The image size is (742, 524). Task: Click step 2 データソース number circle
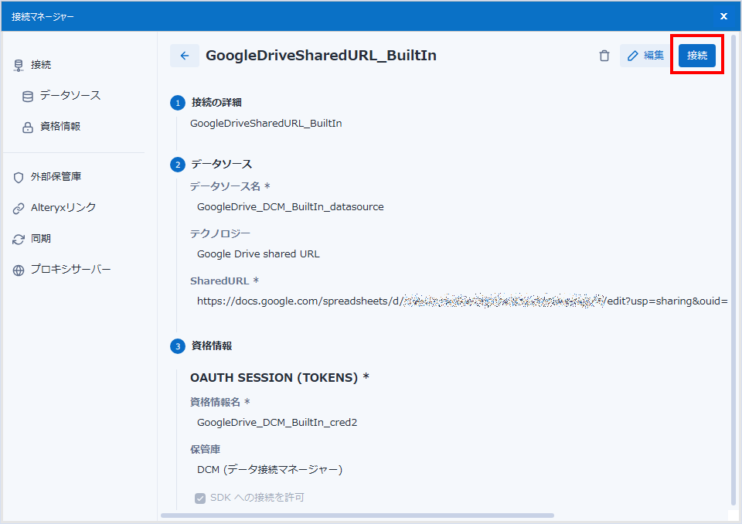pyautogui.click(x=178, y=165)
